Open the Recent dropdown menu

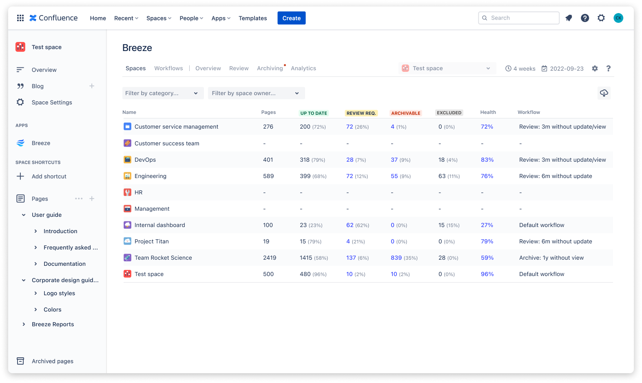pyautogui.click(x=126, y=18)
